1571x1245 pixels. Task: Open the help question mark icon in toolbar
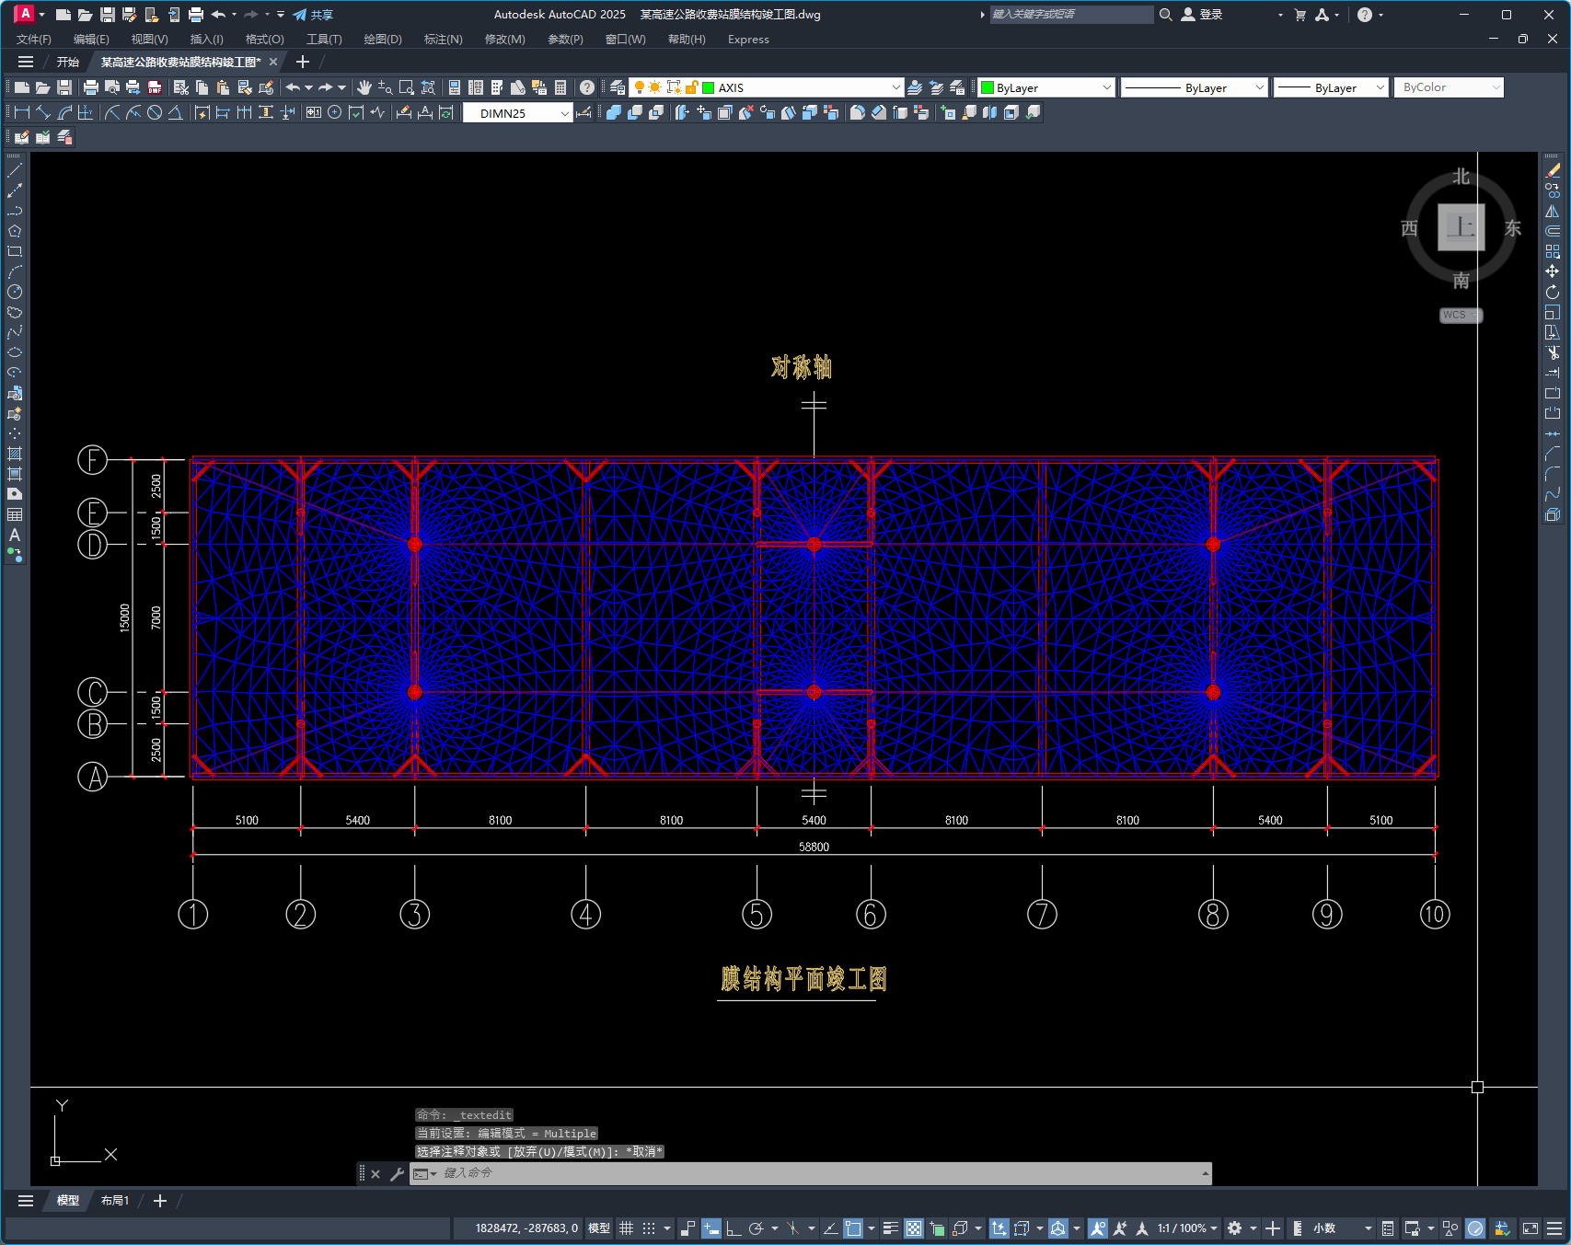click(x=587, y=87)
